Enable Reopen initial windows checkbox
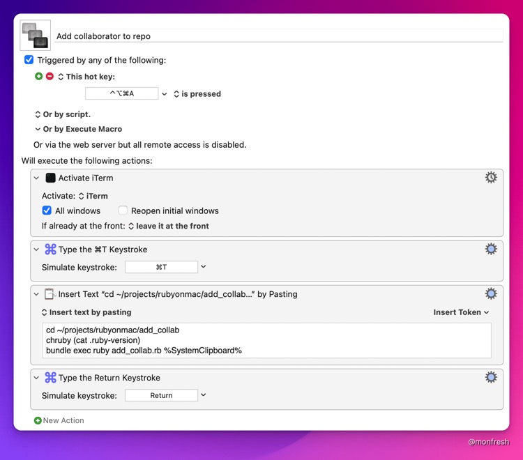 (123, 210)
